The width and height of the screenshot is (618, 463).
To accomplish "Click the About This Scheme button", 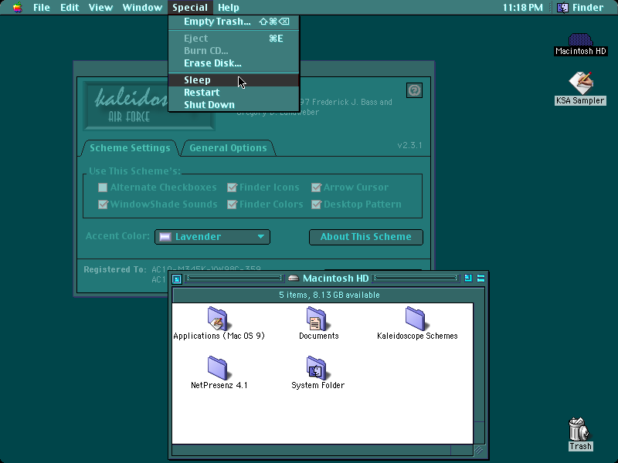I will pos(365,237).
